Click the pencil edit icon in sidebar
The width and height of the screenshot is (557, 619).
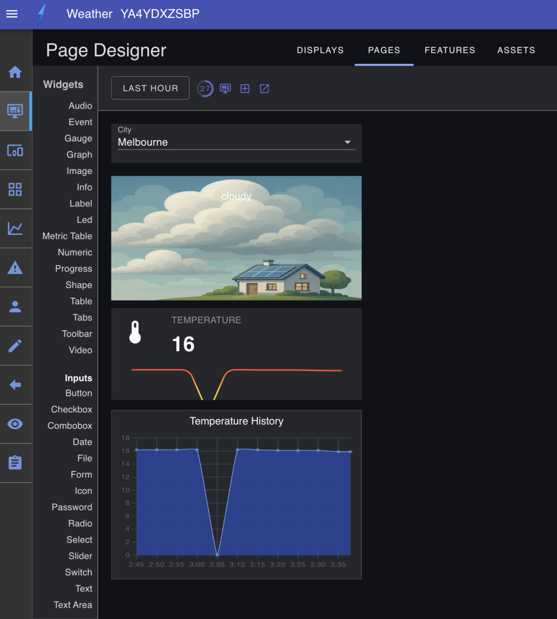[x=15, y=346]
